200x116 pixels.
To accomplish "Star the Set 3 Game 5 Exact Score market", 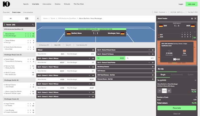I will coord(153,50).
